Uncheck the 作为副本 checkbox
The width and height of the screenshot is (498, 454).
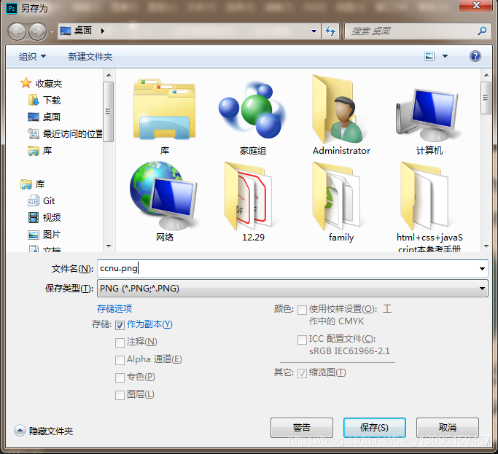120,325
